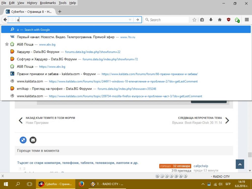Open the File menu
This screenshot has height=189, width=252.
[4, 3]
